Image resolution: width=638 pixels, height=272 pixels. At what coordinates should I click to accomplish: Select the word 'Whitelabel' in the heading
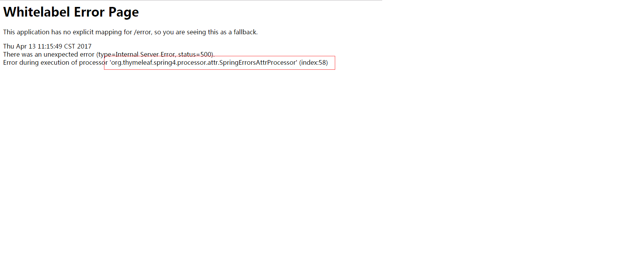pos(37,12)
